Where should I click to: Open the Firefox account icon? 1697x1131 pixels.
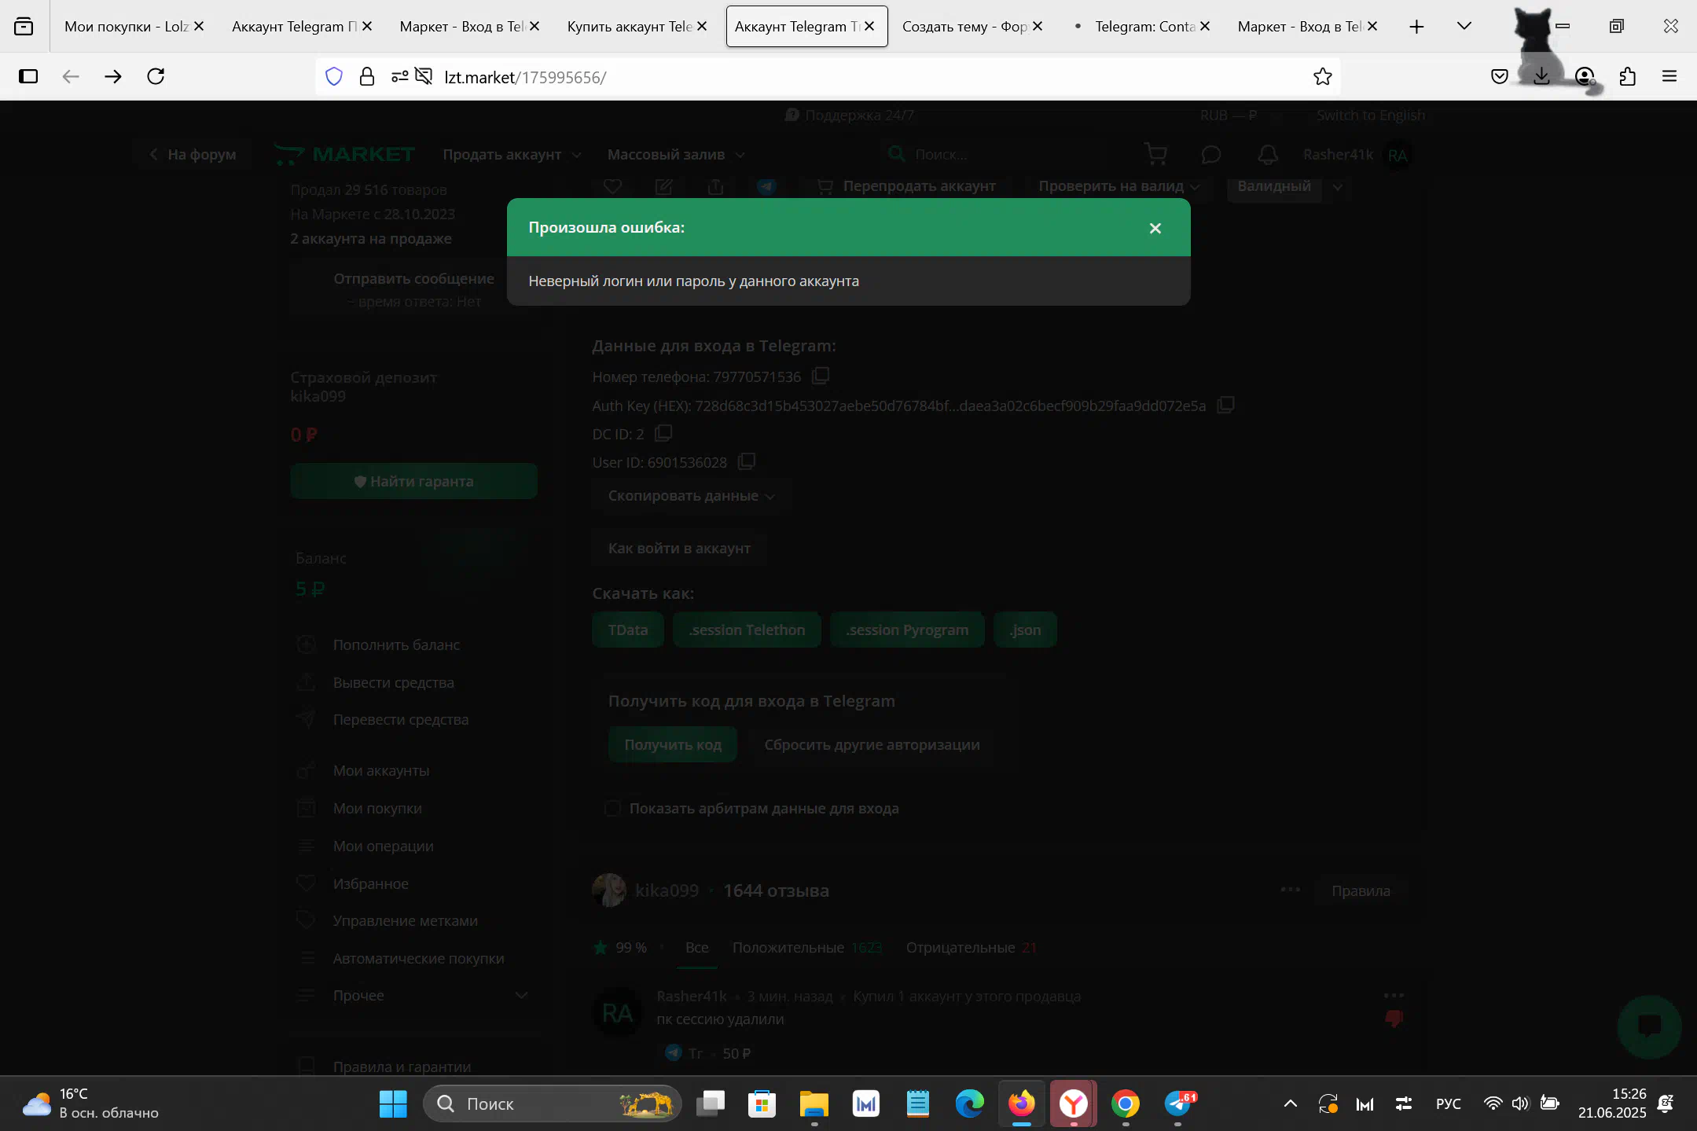point(1585,76)
